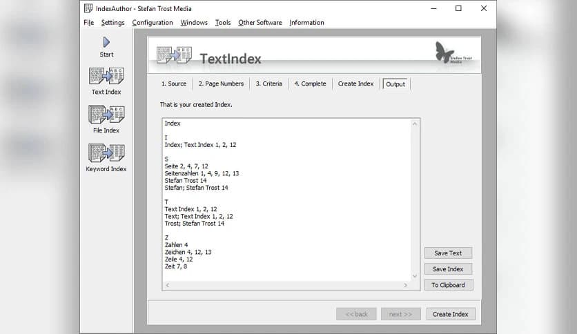The height and width of the screenshot is (334, 577).
Task: Click the next >> button
Action: 401,314
